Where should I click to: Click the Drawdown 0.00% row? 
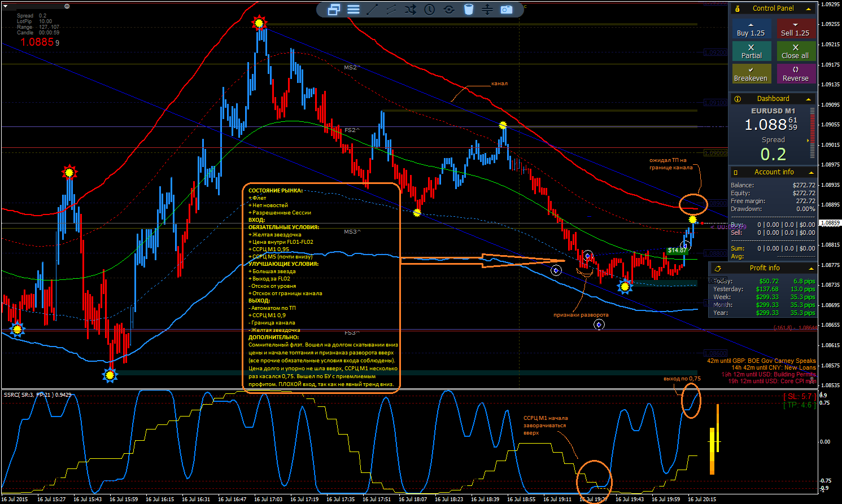pos(773,209)
